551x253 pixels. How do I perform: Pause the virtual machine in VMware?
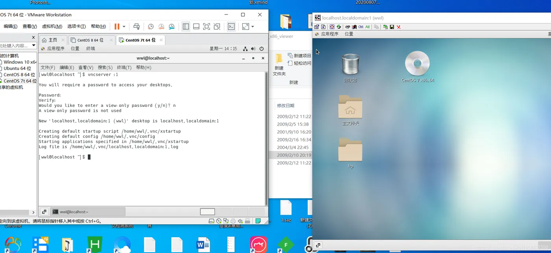[x=117, y=27]
